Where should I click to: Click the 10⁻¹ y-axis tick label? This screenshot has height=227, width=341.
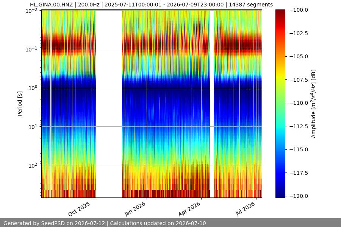(31, 49)
